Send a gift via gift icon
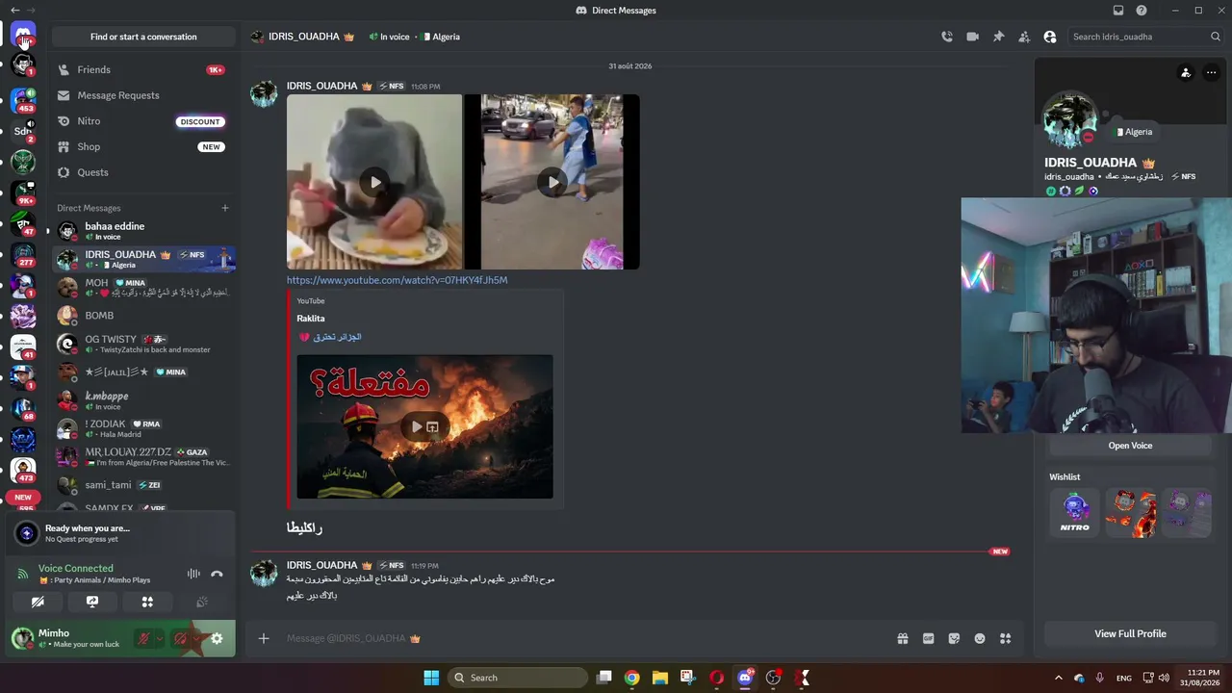 903,638
